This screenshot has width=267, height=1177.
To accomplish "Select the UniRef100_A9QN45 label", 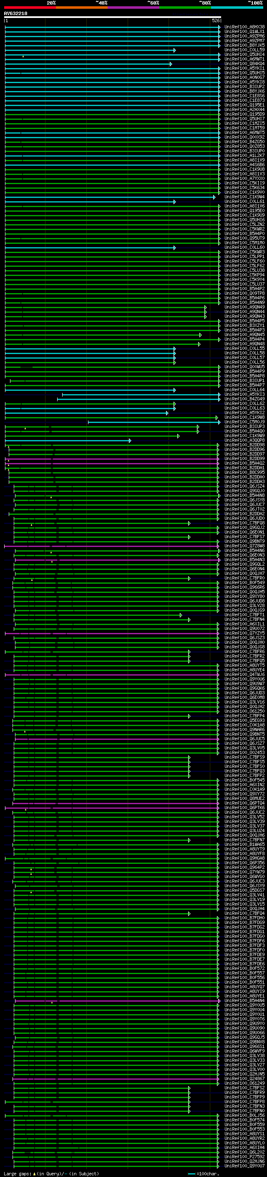I will (x=244, y=335).
